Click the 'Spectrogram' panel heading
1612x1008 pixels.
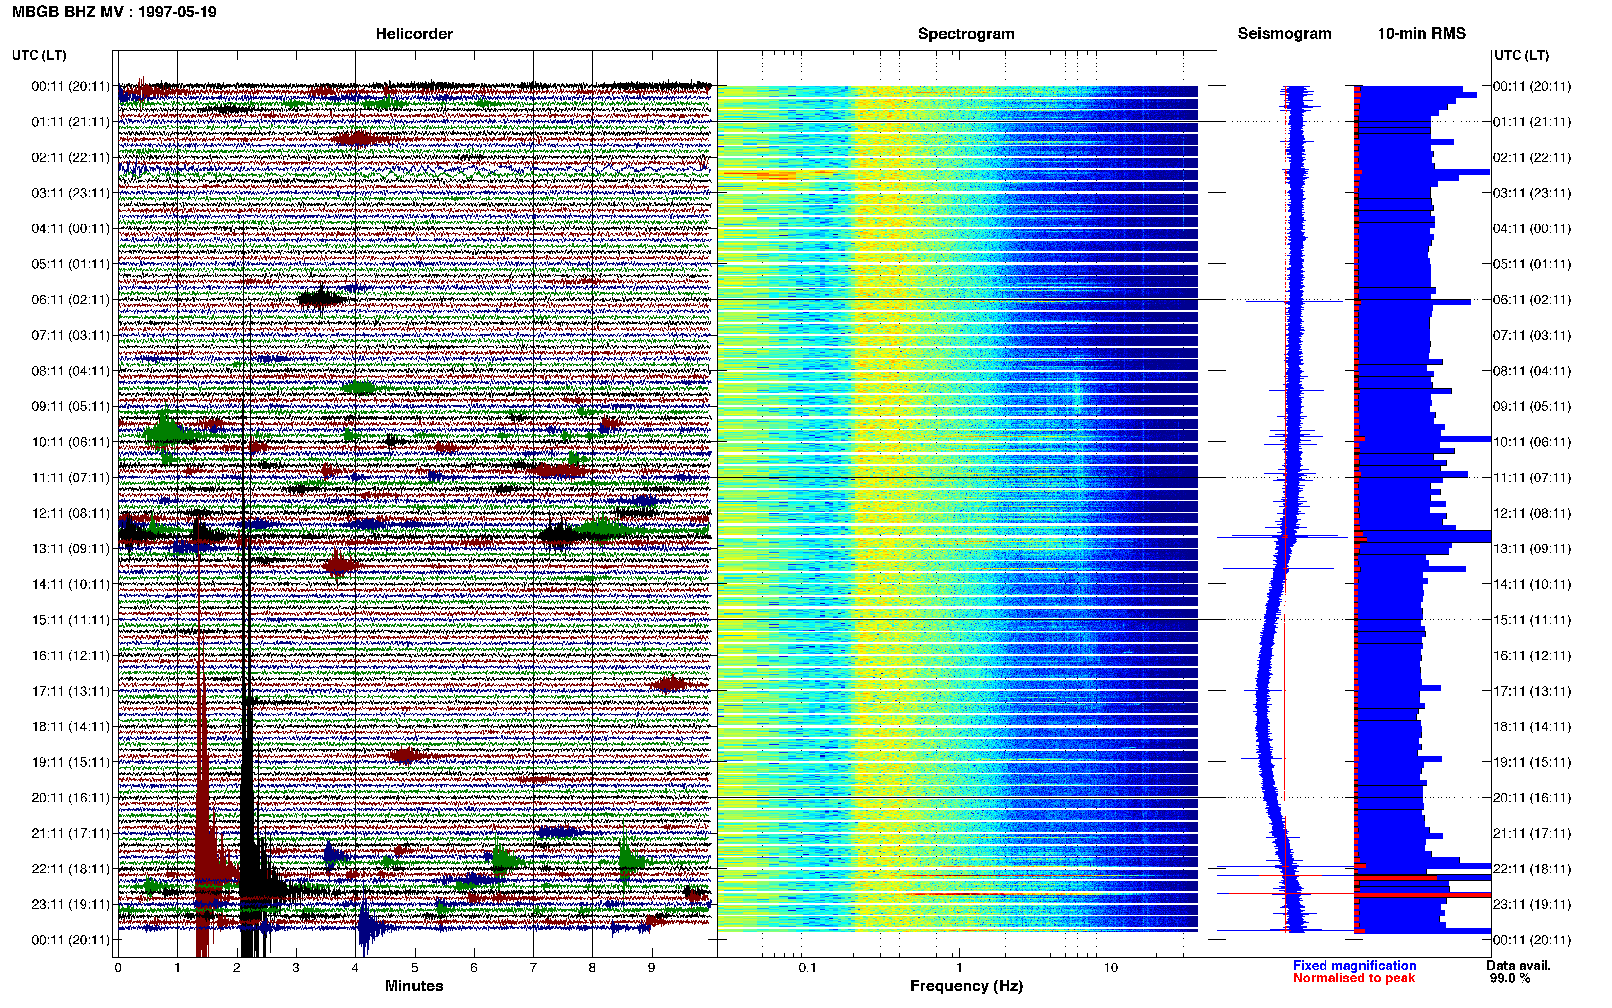(x=966, y=34)
